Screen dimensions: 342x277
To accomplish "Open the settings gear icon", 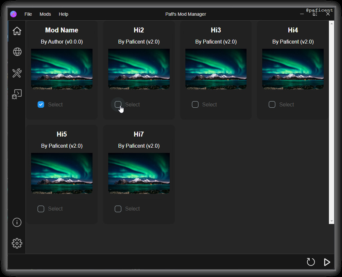I will 17,243.
